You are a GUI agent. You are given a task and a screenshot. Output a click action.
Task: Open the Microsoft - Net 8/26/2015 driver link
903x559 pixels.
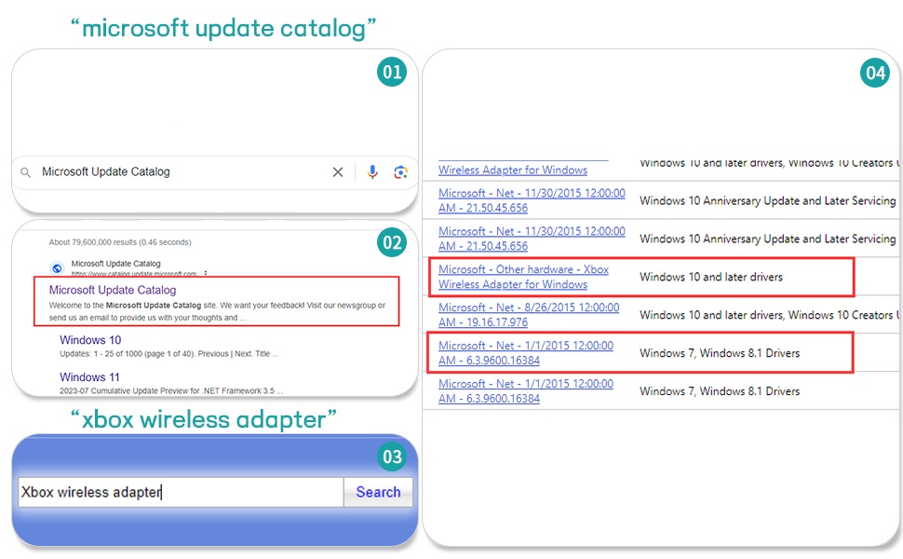pyautogui.click(x=531, y=314)
